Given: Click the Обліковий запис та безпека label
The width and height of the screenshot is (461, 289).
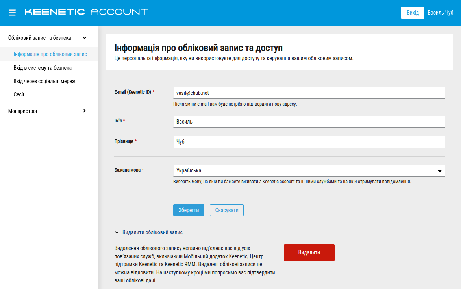Looking at the screenshot, I should pos(39,38).
